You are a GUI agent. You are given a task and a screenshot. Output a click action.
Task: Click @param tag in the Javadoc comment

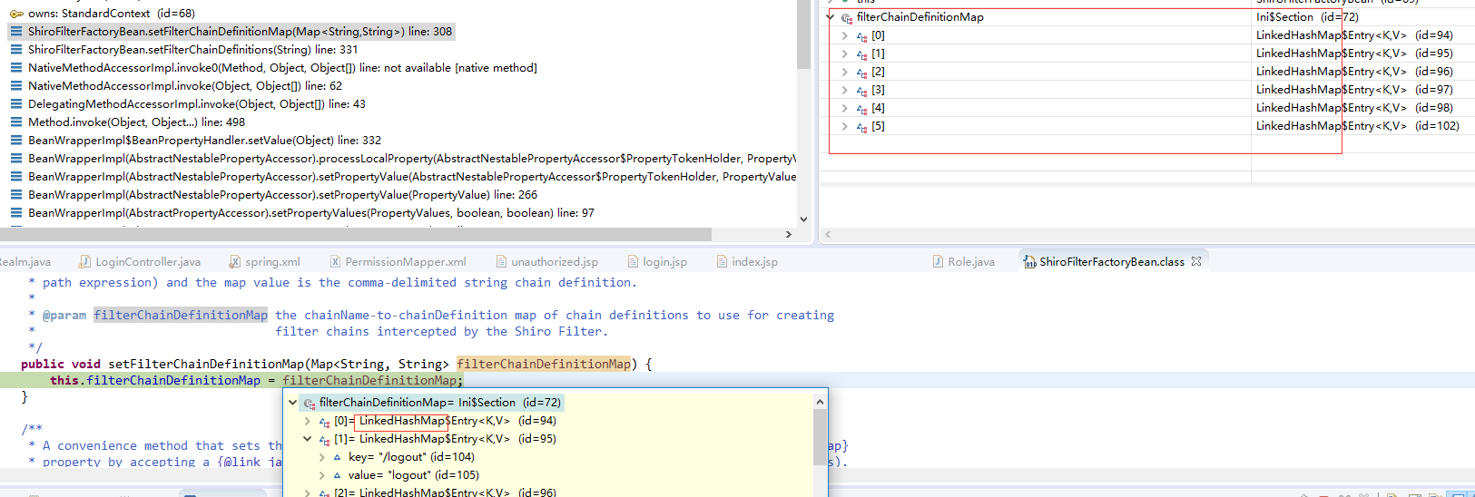coord(64,315)
